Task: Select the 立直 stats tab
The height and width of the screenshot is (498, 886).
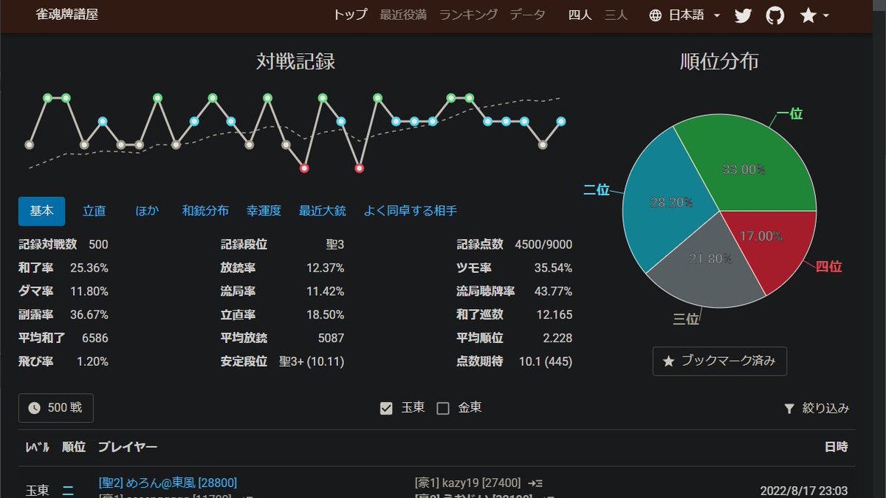Action: point(94,211)
